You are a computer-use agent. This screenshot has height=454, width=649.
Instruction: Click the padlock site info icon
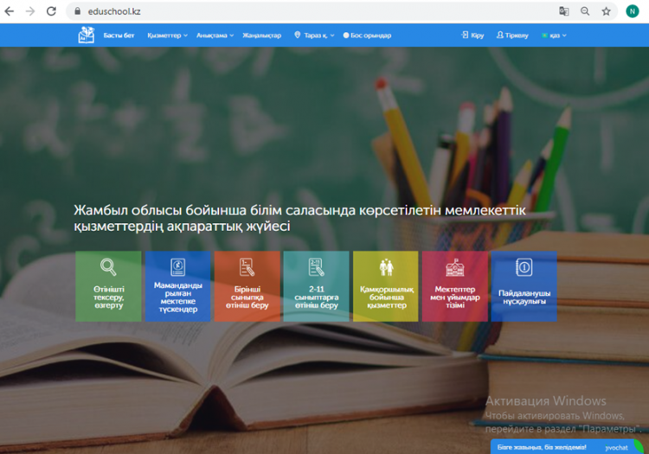pyautogui.click(x=77, y=11)
